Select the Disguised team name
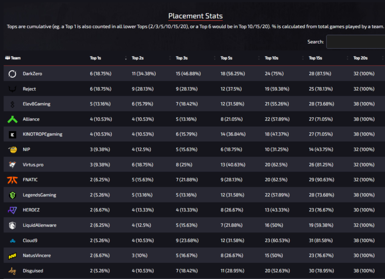The width and height of the screenshot is (385, 279). coord(34,271)
